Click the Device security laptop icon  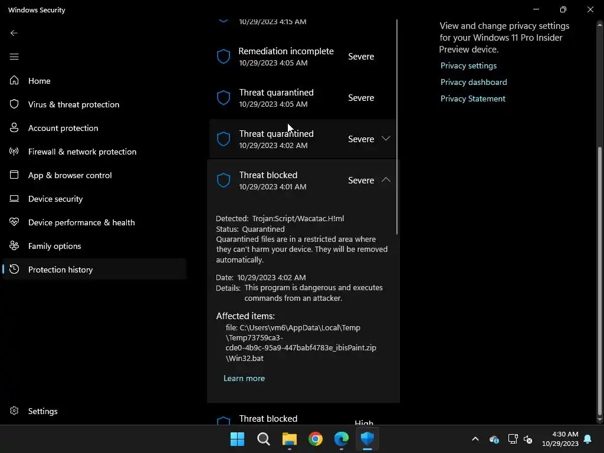(x=14, y=198)
